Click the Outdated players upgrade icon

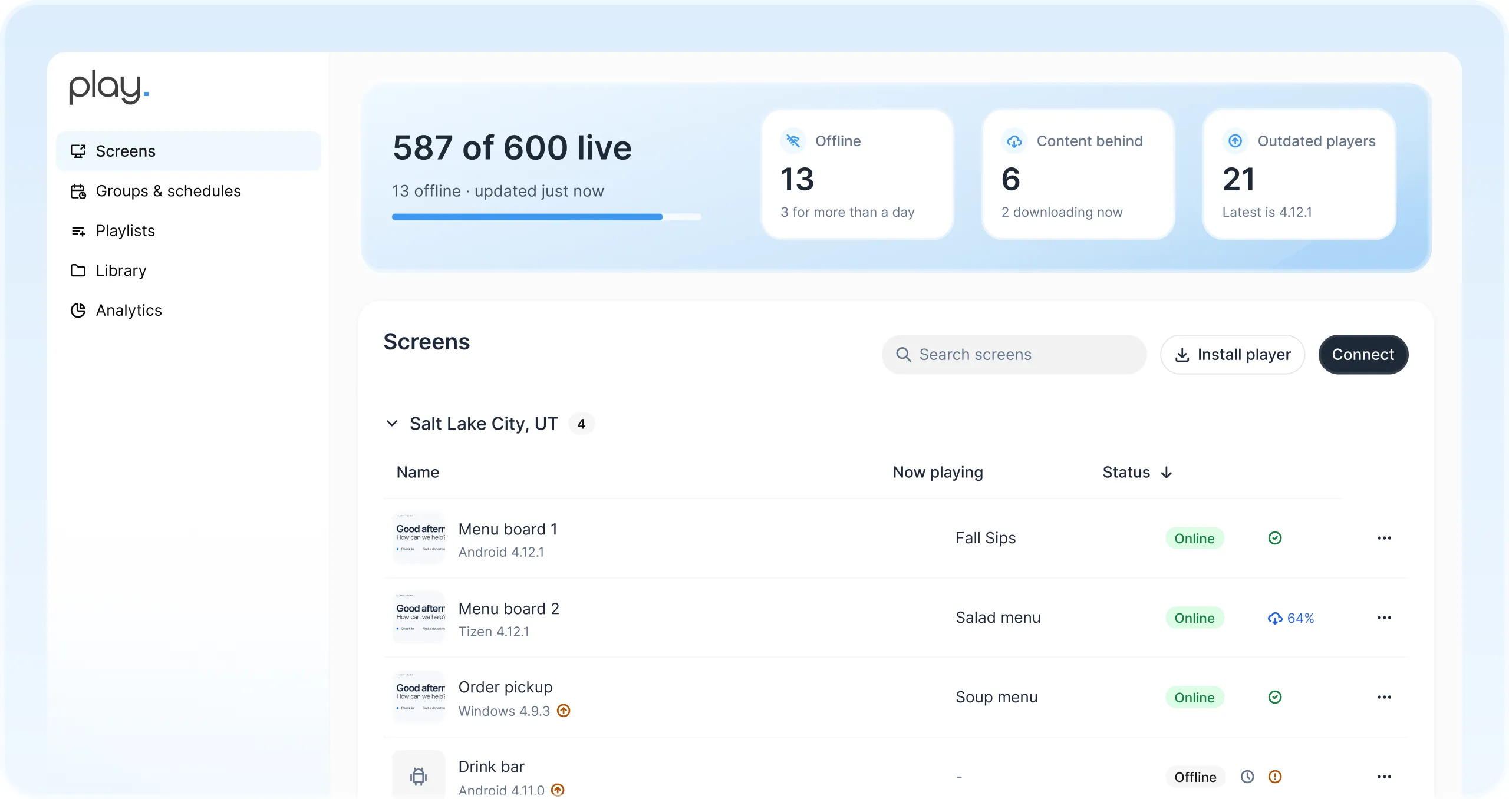tap(1235, 141)
